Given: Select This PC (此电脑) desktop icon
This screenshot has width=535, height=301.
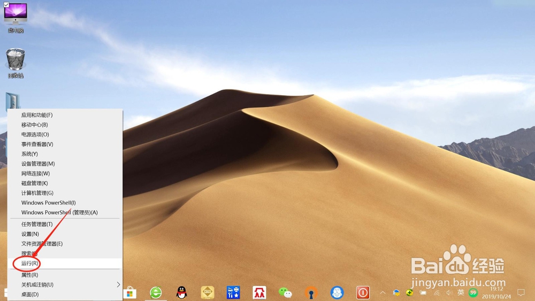Looking at the screenshot, I should tap(16, 18).
